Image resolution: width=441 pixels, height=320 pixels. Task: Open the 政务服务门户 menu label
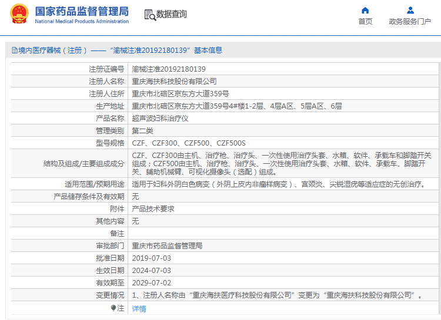[x=410, y=22]
